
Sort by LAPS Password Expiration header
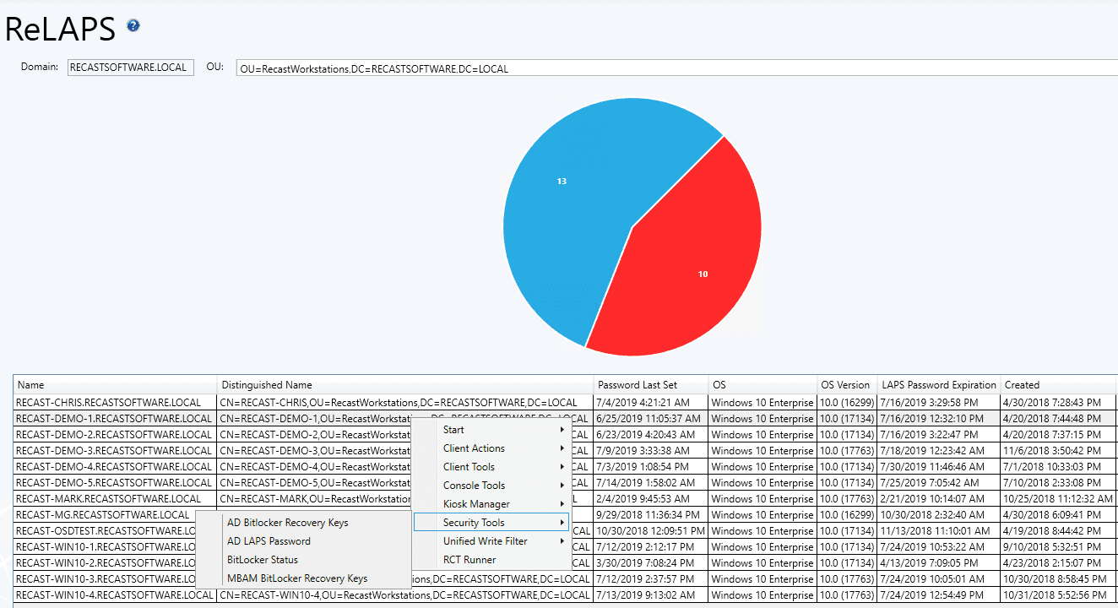[939, 385]
